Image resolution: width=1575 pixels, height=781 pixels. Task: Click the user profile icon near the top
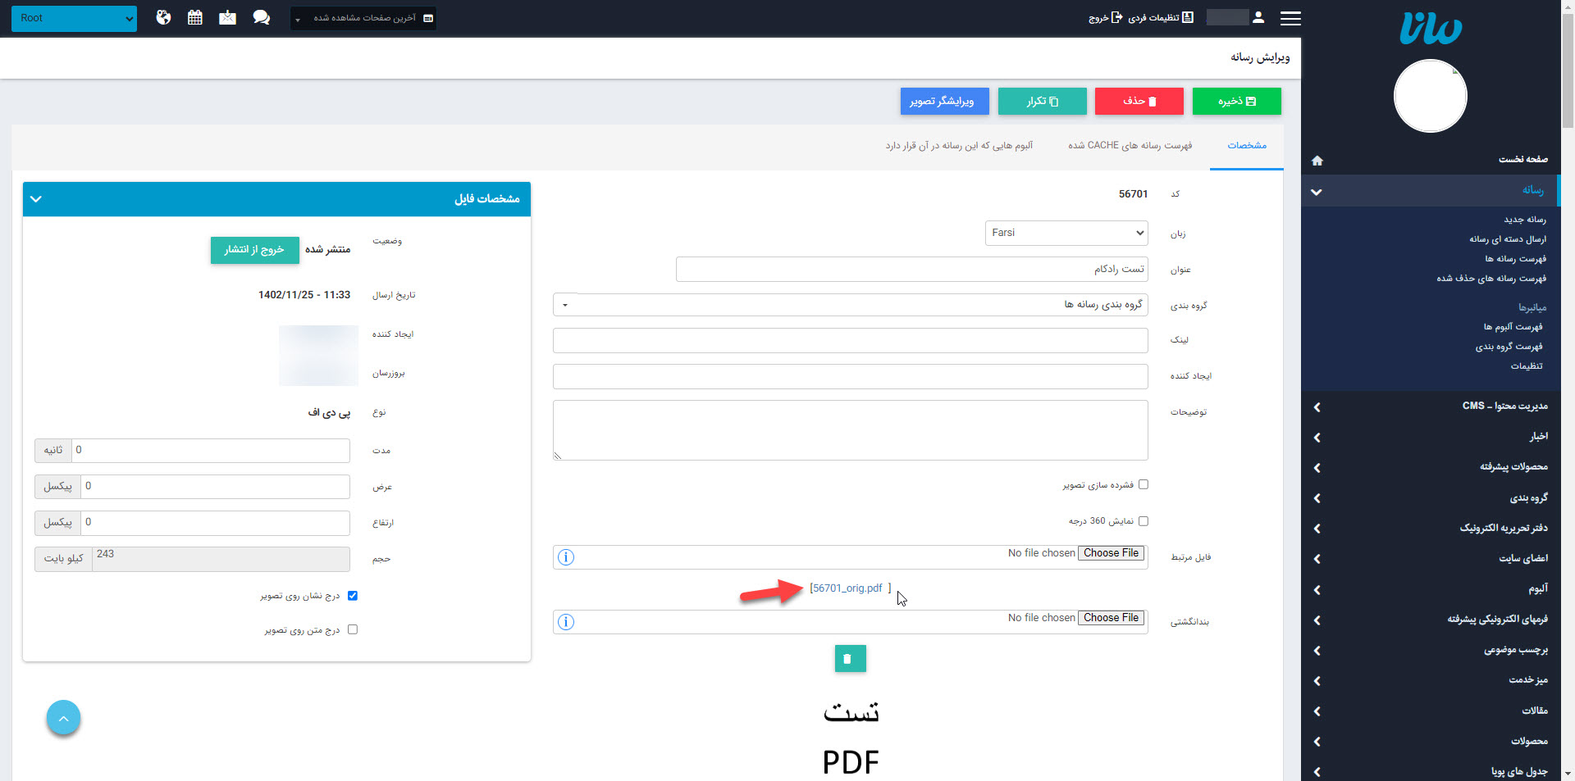click(1257, 16)
